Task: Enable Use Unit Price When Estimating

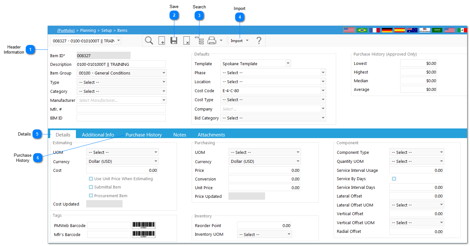Action: point(91,179)
